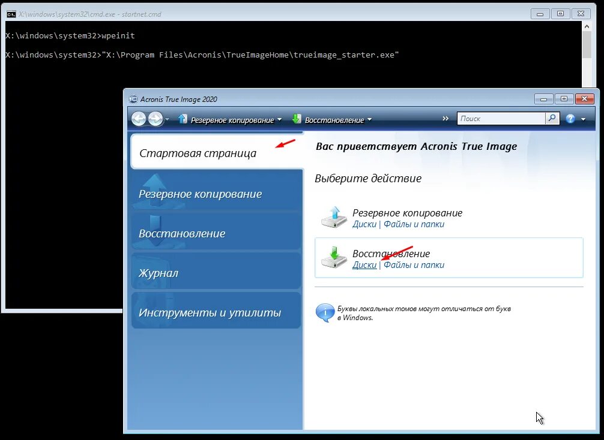This screenshot has height=440, width=604.
Task: Expand Резервное копирование toolbar dropdown
Action: 280,120
